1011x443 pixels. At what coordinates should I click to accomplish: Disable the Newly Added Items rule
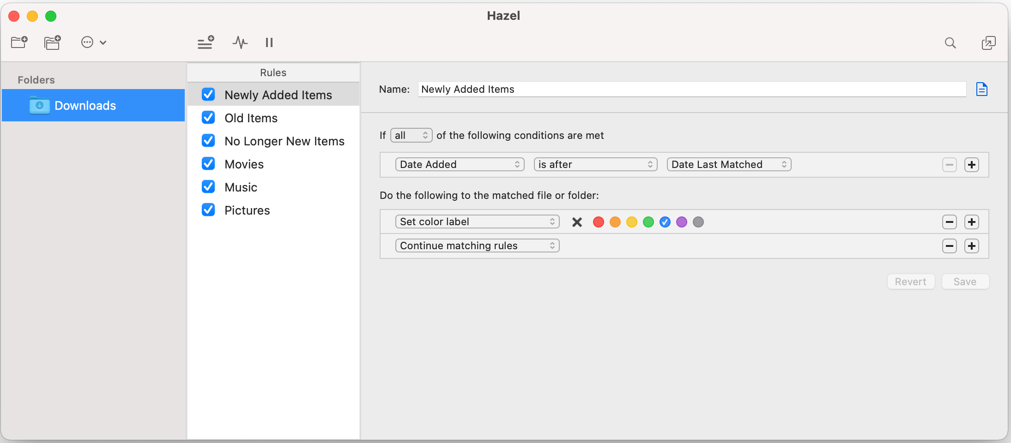[x=208, y=95]
